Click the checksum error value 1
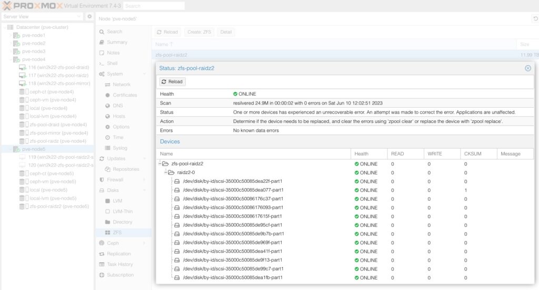The image size is (539, 290). 466,190
